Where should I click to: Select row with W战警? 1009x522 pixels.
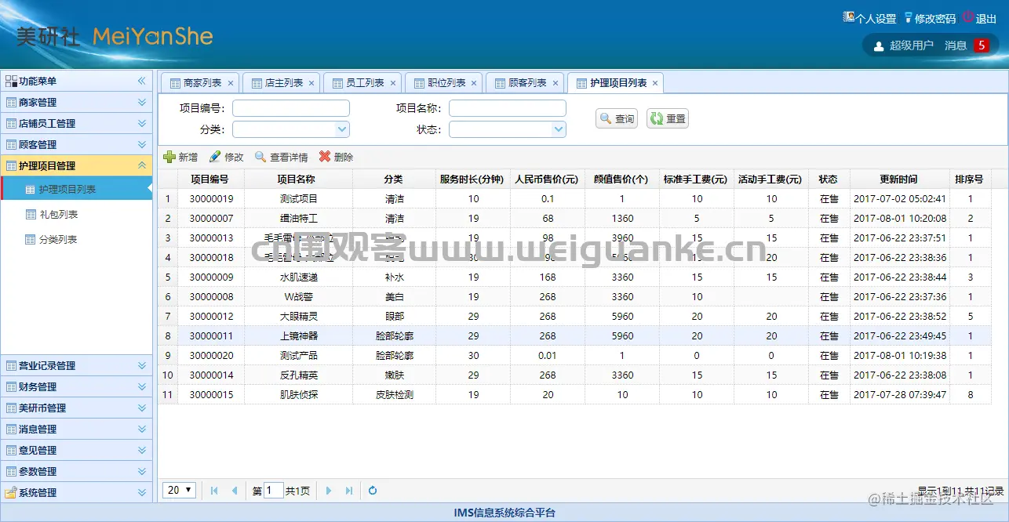pos(576,297)
